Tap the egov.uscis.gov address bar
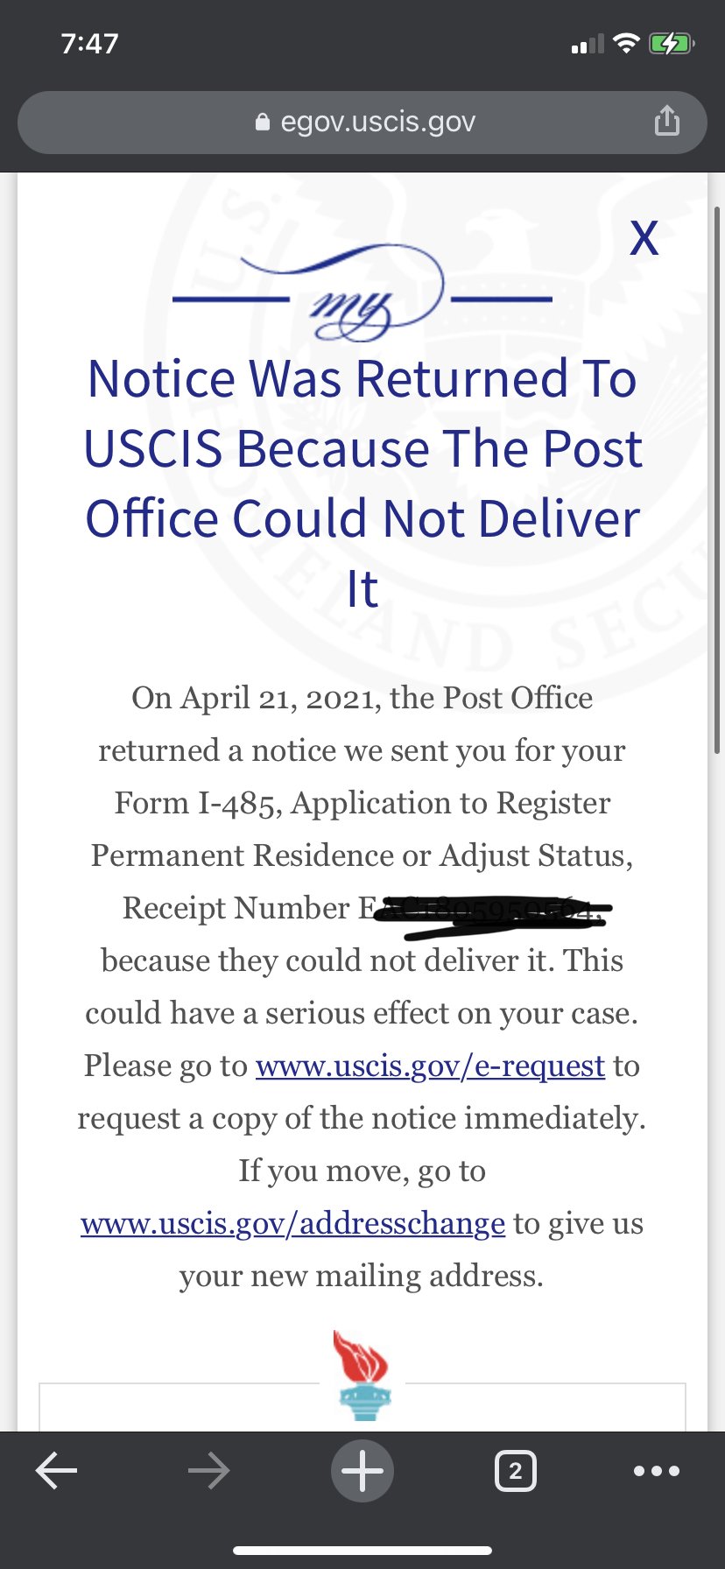Screen dimensions: 725x1569 362,123
